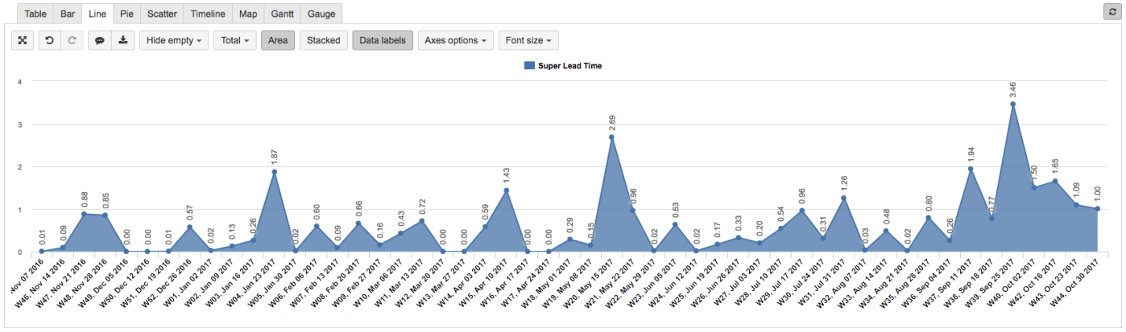Click the export download icon
This screenshot has height=332, width=1126.
(122, 40)
